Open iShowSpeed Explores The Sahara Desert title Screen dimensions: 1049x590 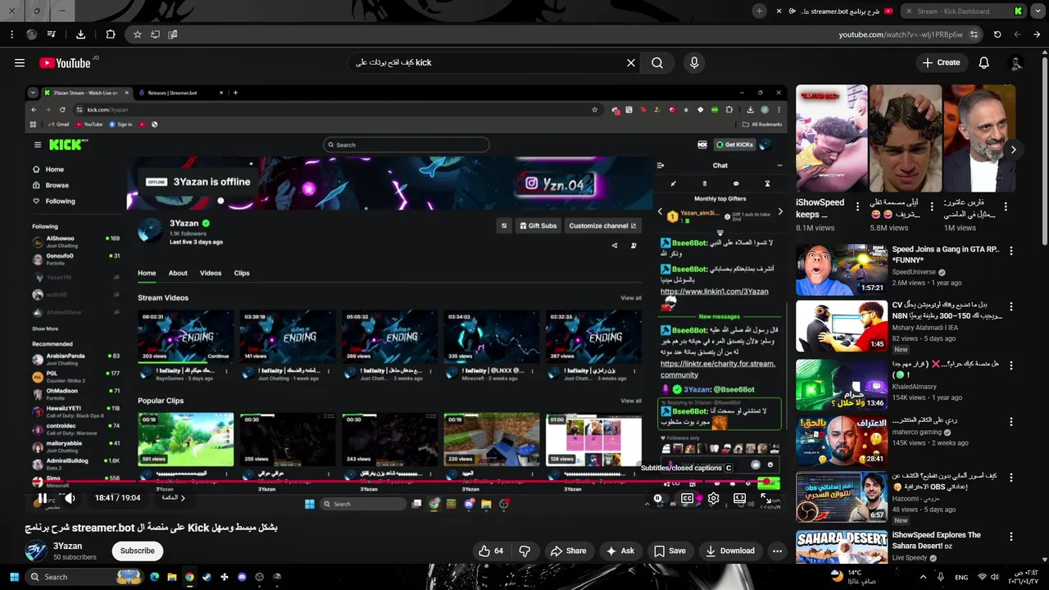[936, 540]
